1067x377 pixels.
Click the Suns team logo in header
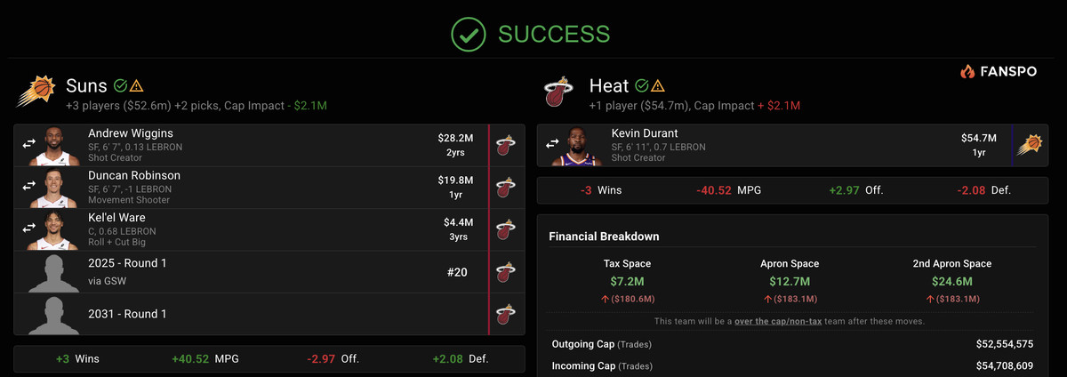35,92
